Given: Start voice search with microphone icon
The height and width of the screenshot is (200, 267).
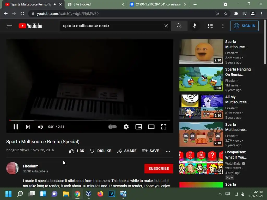Looking at the screenshot, I should pyautogui.click(x=195, y=26).
